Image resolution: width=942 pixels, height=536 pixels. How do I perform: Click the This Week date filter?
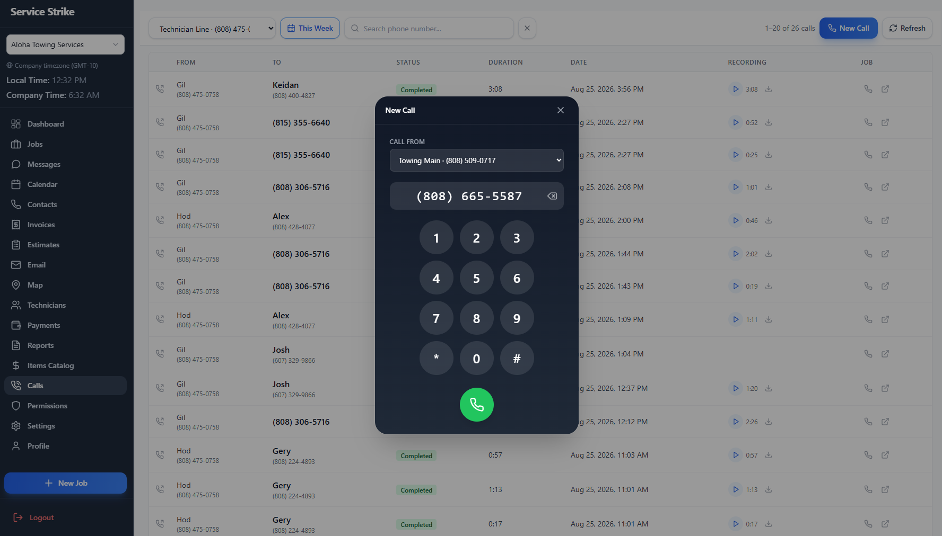click(310, 28)
